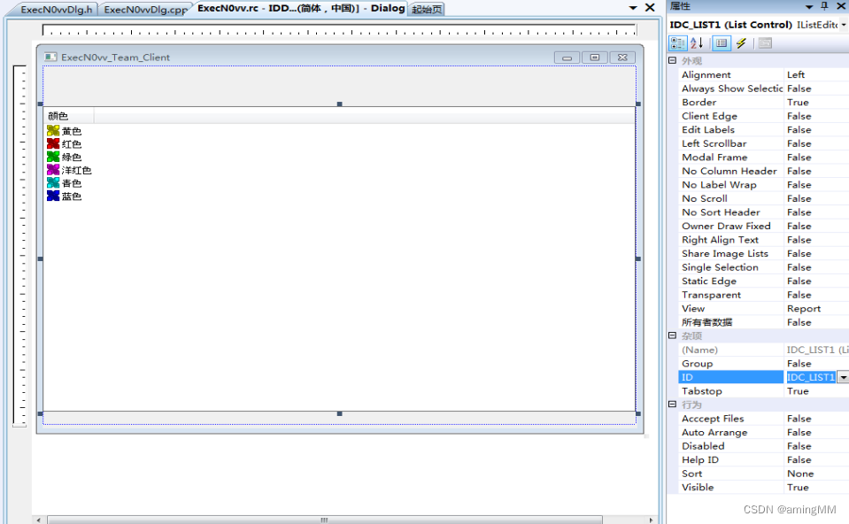Select the Share Image Lists property
849x524 pixels.
point(763,253)
